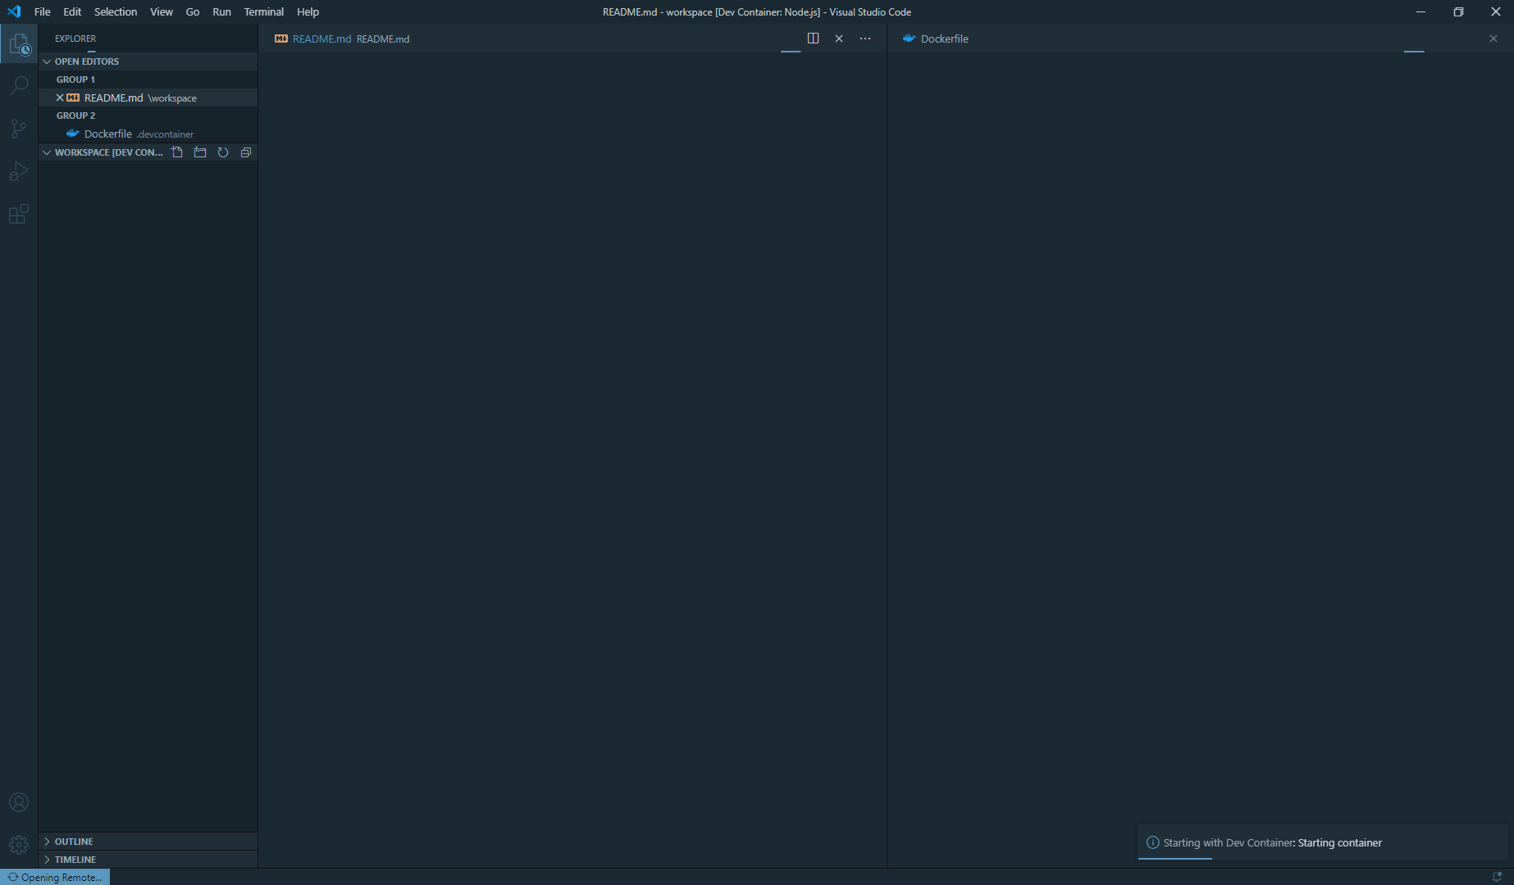
Task: Open the Edit menu
Action: coord(72,11)
